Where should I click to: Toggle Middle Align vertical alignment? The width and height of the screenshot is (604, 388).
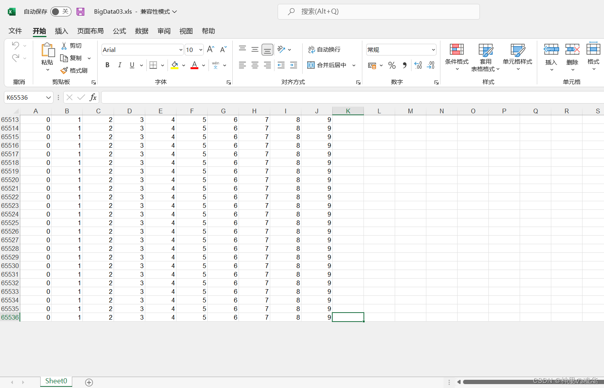point(255,50)
